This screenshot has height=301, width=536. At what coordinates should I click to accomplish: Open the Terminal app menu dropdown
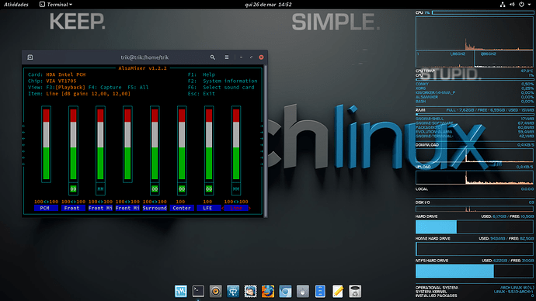56,5
